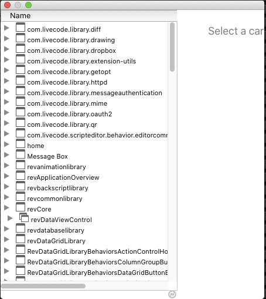Image resolution: width=266 pixels, height=299 pixels.
Task: Expand the com.livecode.library.drawing tree row
Action: click(6, 38)
